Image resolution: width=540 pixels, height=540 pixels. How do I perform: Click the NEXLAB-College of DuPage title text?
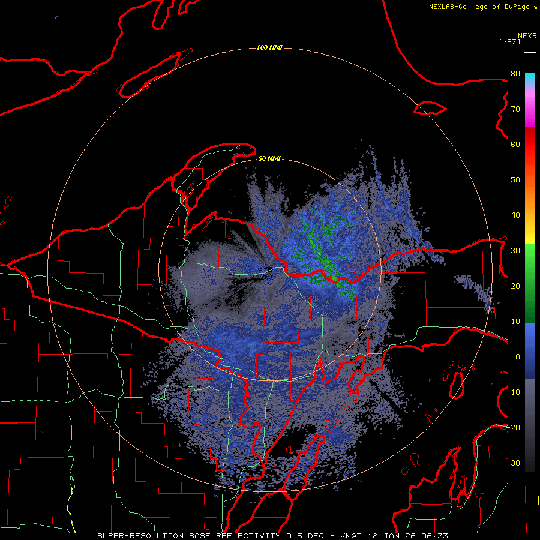pos(479,7)
